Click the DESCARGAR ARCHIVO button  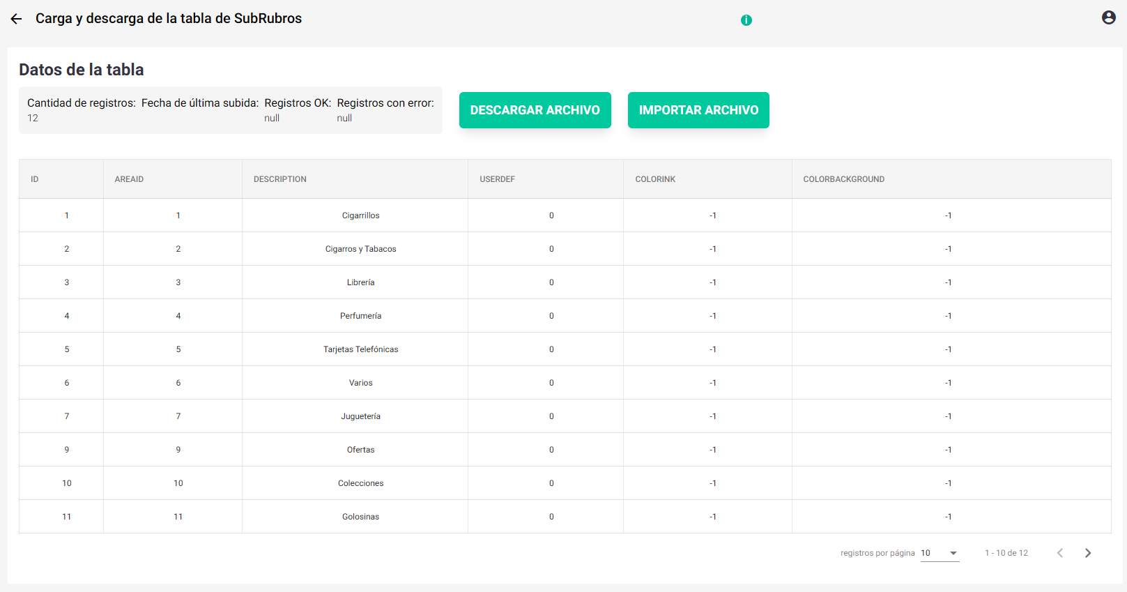(x=535, y=110)
